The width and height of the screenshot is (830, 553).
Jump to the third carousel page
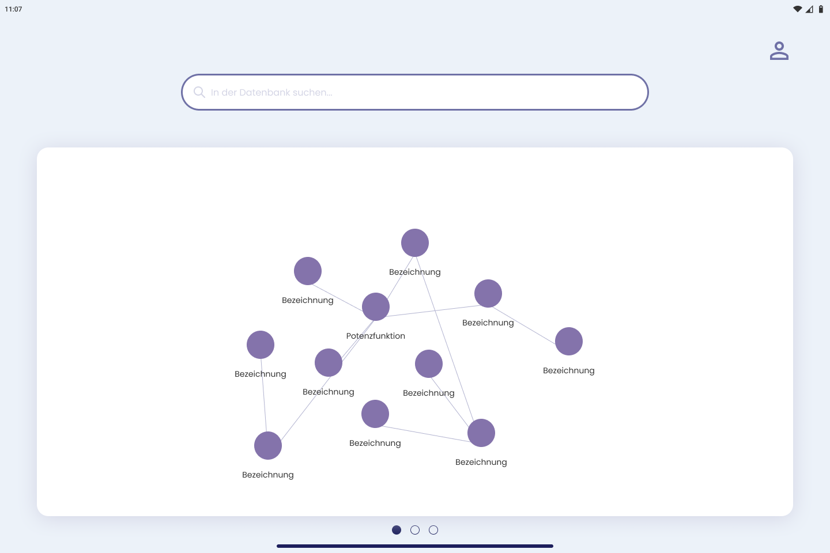[x=433, y=530]
